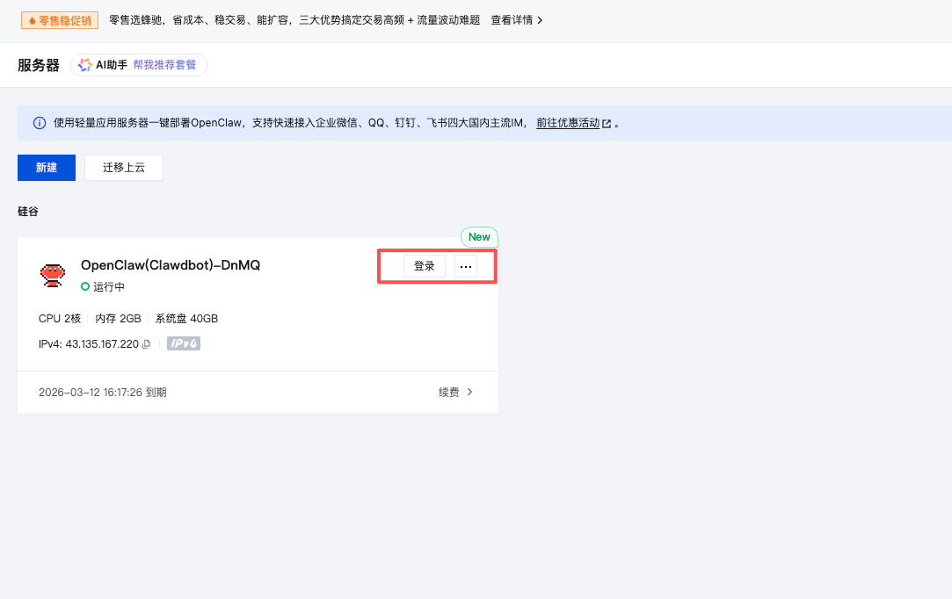Click the 迁移上云 button
The image size is (952, 599).
point(124,168)
